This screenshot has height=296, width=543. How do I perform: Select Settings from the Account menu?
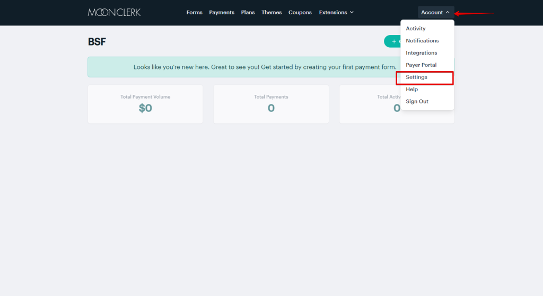417,77
